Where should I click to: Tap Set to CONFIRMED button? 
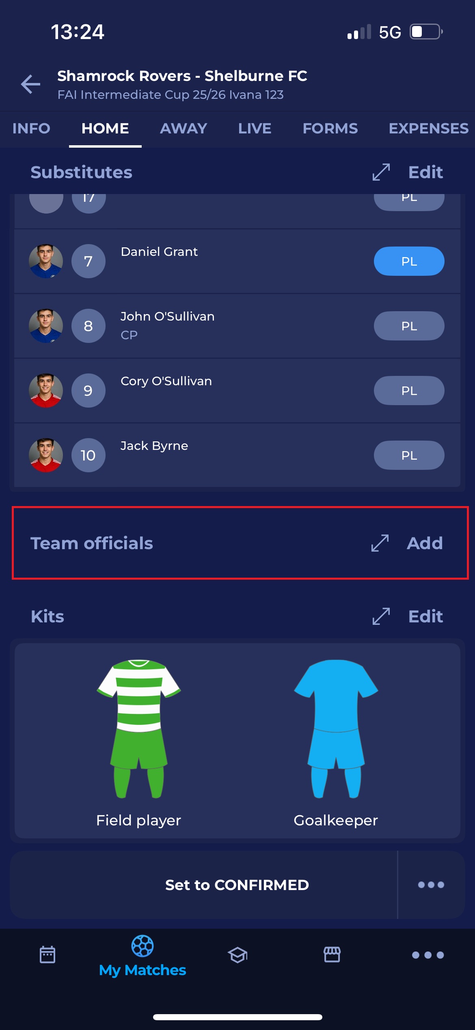click(x=237, y=885)
